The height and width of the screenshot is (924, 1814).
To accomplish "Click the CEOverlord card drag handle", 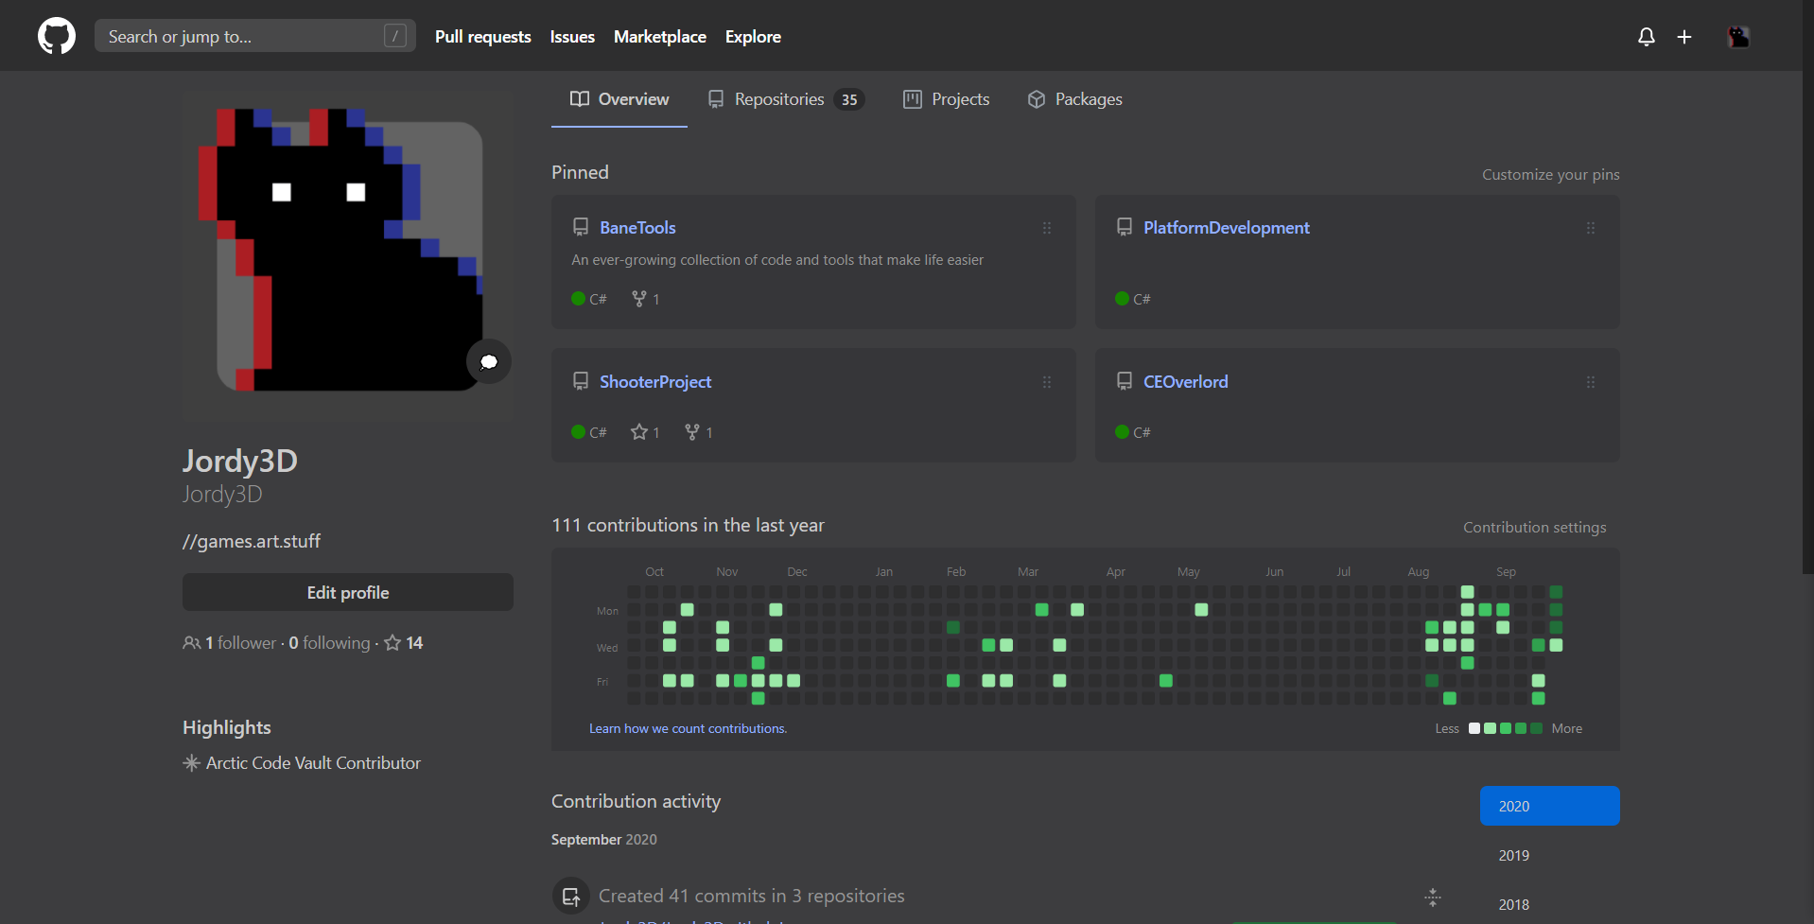I will [1591, 382].
